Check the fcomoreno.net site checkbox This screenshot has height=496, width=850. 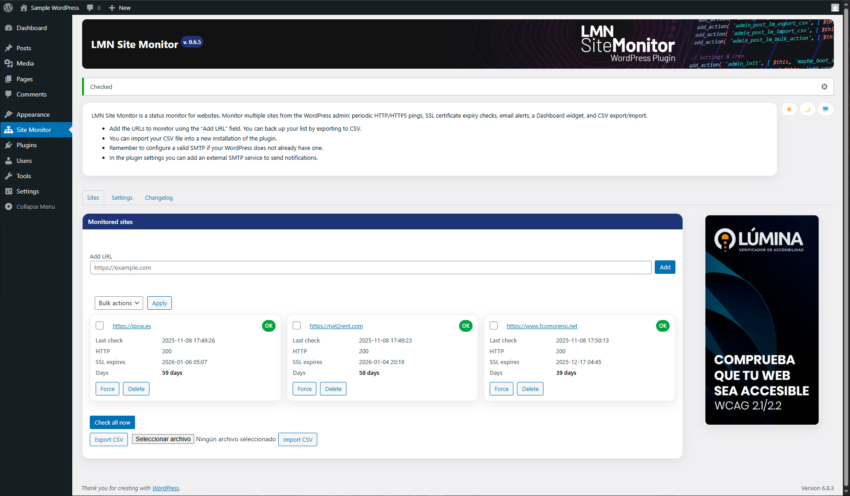pos(494,325)
